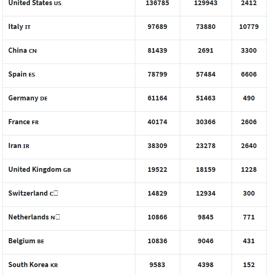Click Spain's 57484 cell
268x275 pixels.
coord(205,74)
